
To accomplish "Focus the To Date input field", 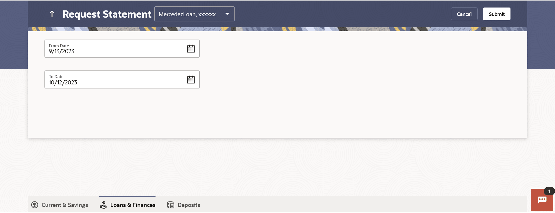I will pyautogui.click(x=122, y=79).
